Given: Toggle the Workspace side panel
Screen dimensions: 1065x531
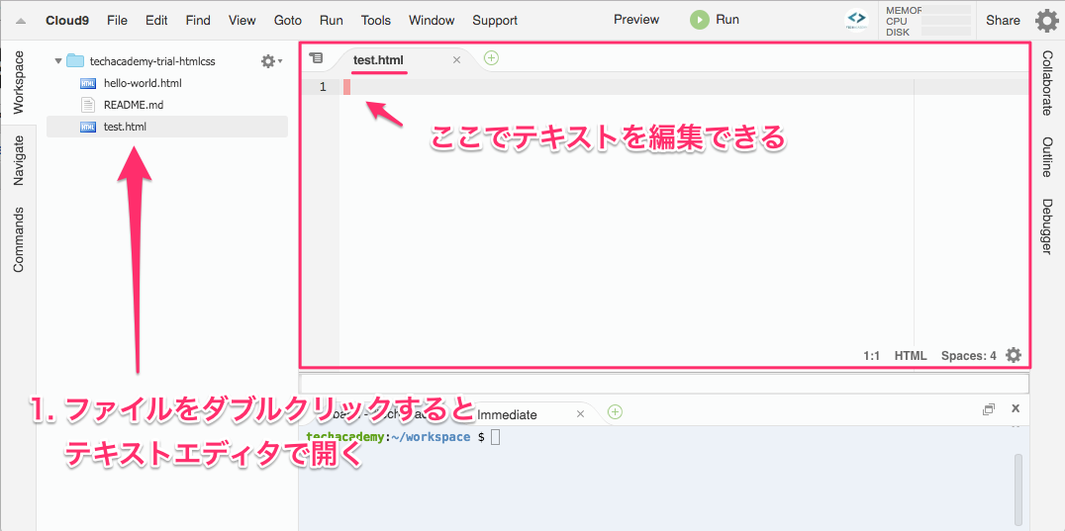Looking at the screenshot, I should tap(18, 83).
